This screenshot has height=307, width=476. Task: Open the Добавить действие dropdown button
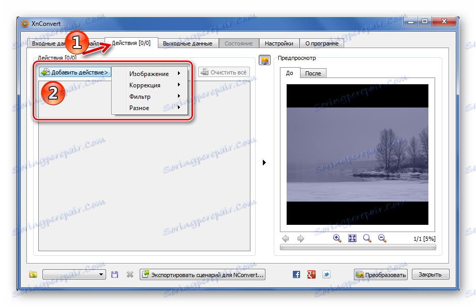(x=75, y=72)
